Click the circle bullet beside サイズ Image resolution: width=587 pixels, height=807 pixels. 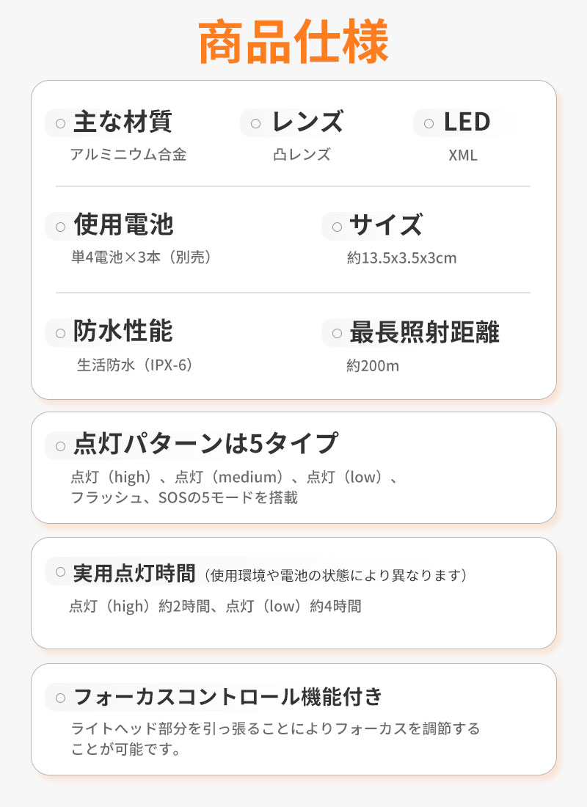337,227
